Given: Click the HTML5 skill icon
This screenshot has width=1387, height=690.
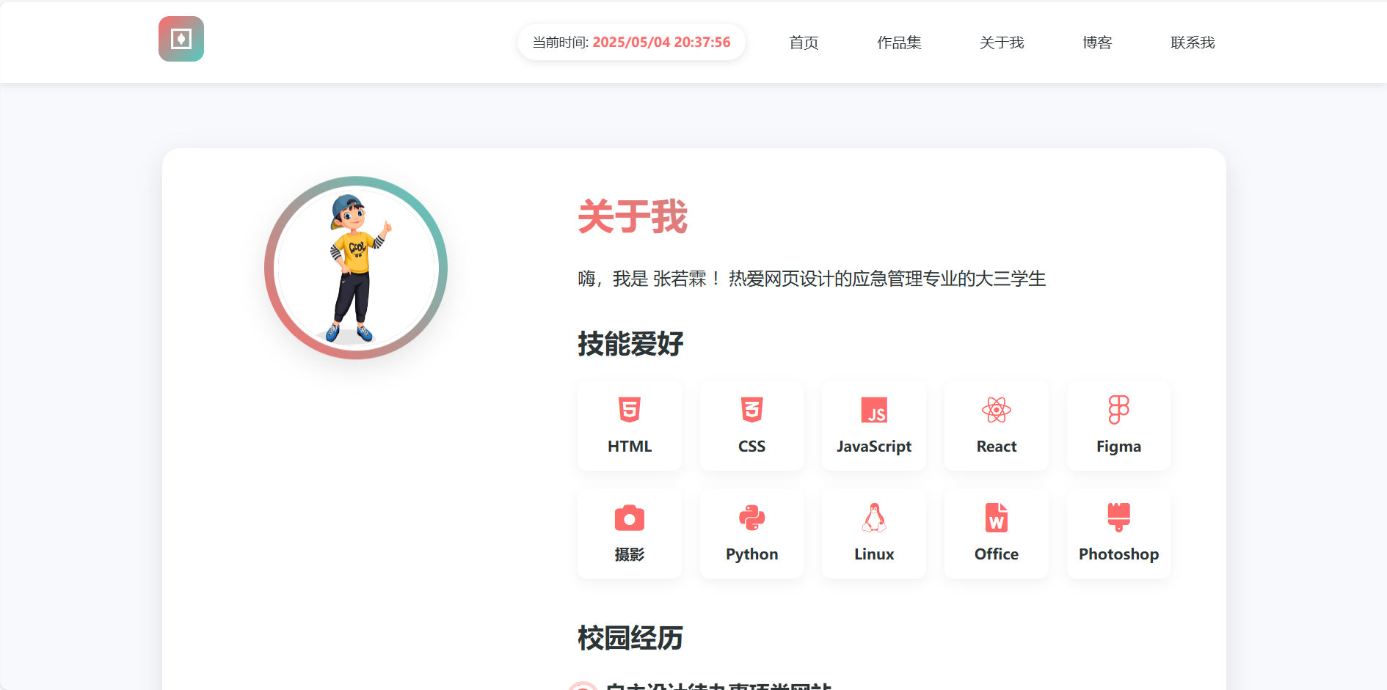Looking at the screenshot, I should pos(630,410).
